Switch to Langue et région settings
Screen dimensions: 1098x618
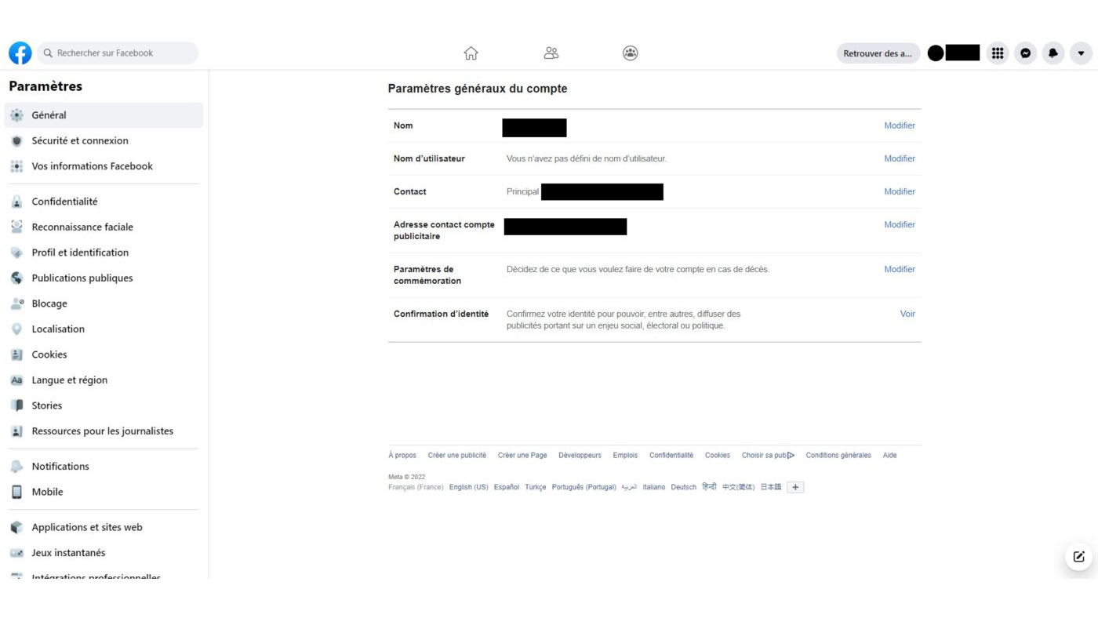point(70,380)
